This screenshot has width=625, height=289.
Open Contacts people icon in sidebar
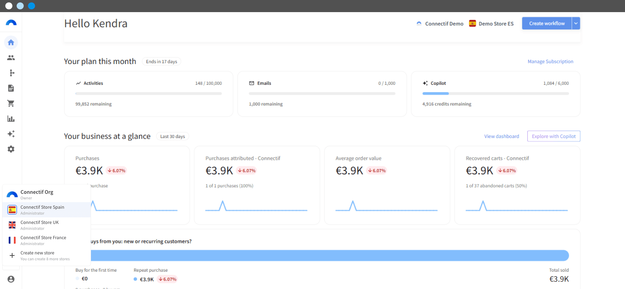(11, 58)
